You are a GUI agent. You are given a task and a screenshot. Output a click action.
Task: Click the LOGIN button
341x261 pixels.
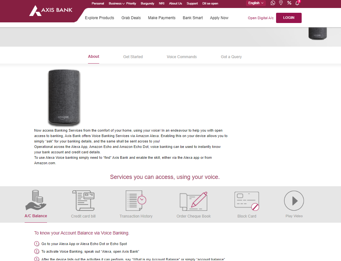click(289, 18)
